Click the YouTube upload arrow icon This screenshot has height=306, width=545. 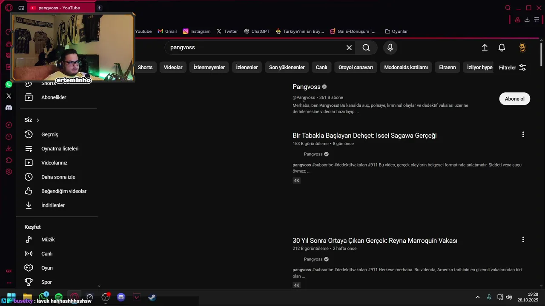pyautogui.click(x=485, y=48)
